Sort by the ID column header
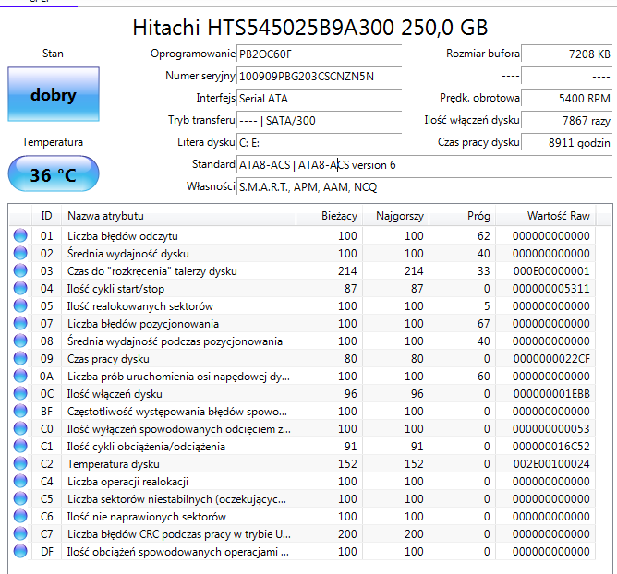 click(46, 216)
